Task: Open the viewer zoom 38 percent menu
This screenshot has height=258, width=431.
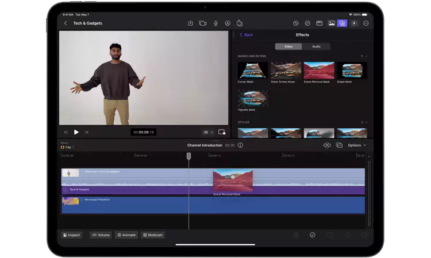Action: click(208, 132)
